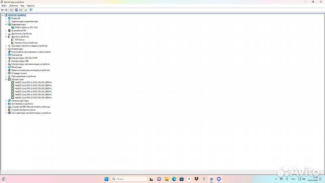Open Help with the blue question-mark icon
This screenshot has width=325, height=183.
click(16, 10)
